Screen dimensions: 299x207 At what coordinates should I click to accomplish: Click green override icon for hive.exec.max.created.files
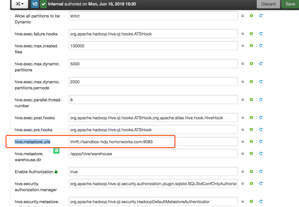[x=251, y=46]
